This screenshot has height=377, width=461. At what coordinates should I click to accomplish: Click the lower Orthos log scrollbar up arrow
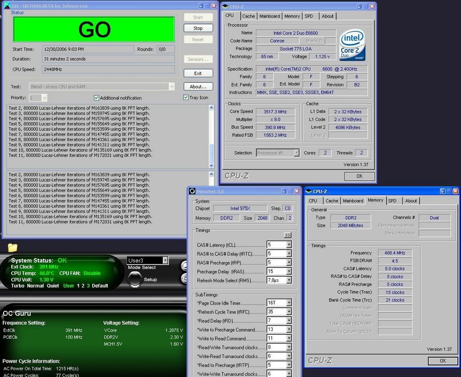point(211,174)
